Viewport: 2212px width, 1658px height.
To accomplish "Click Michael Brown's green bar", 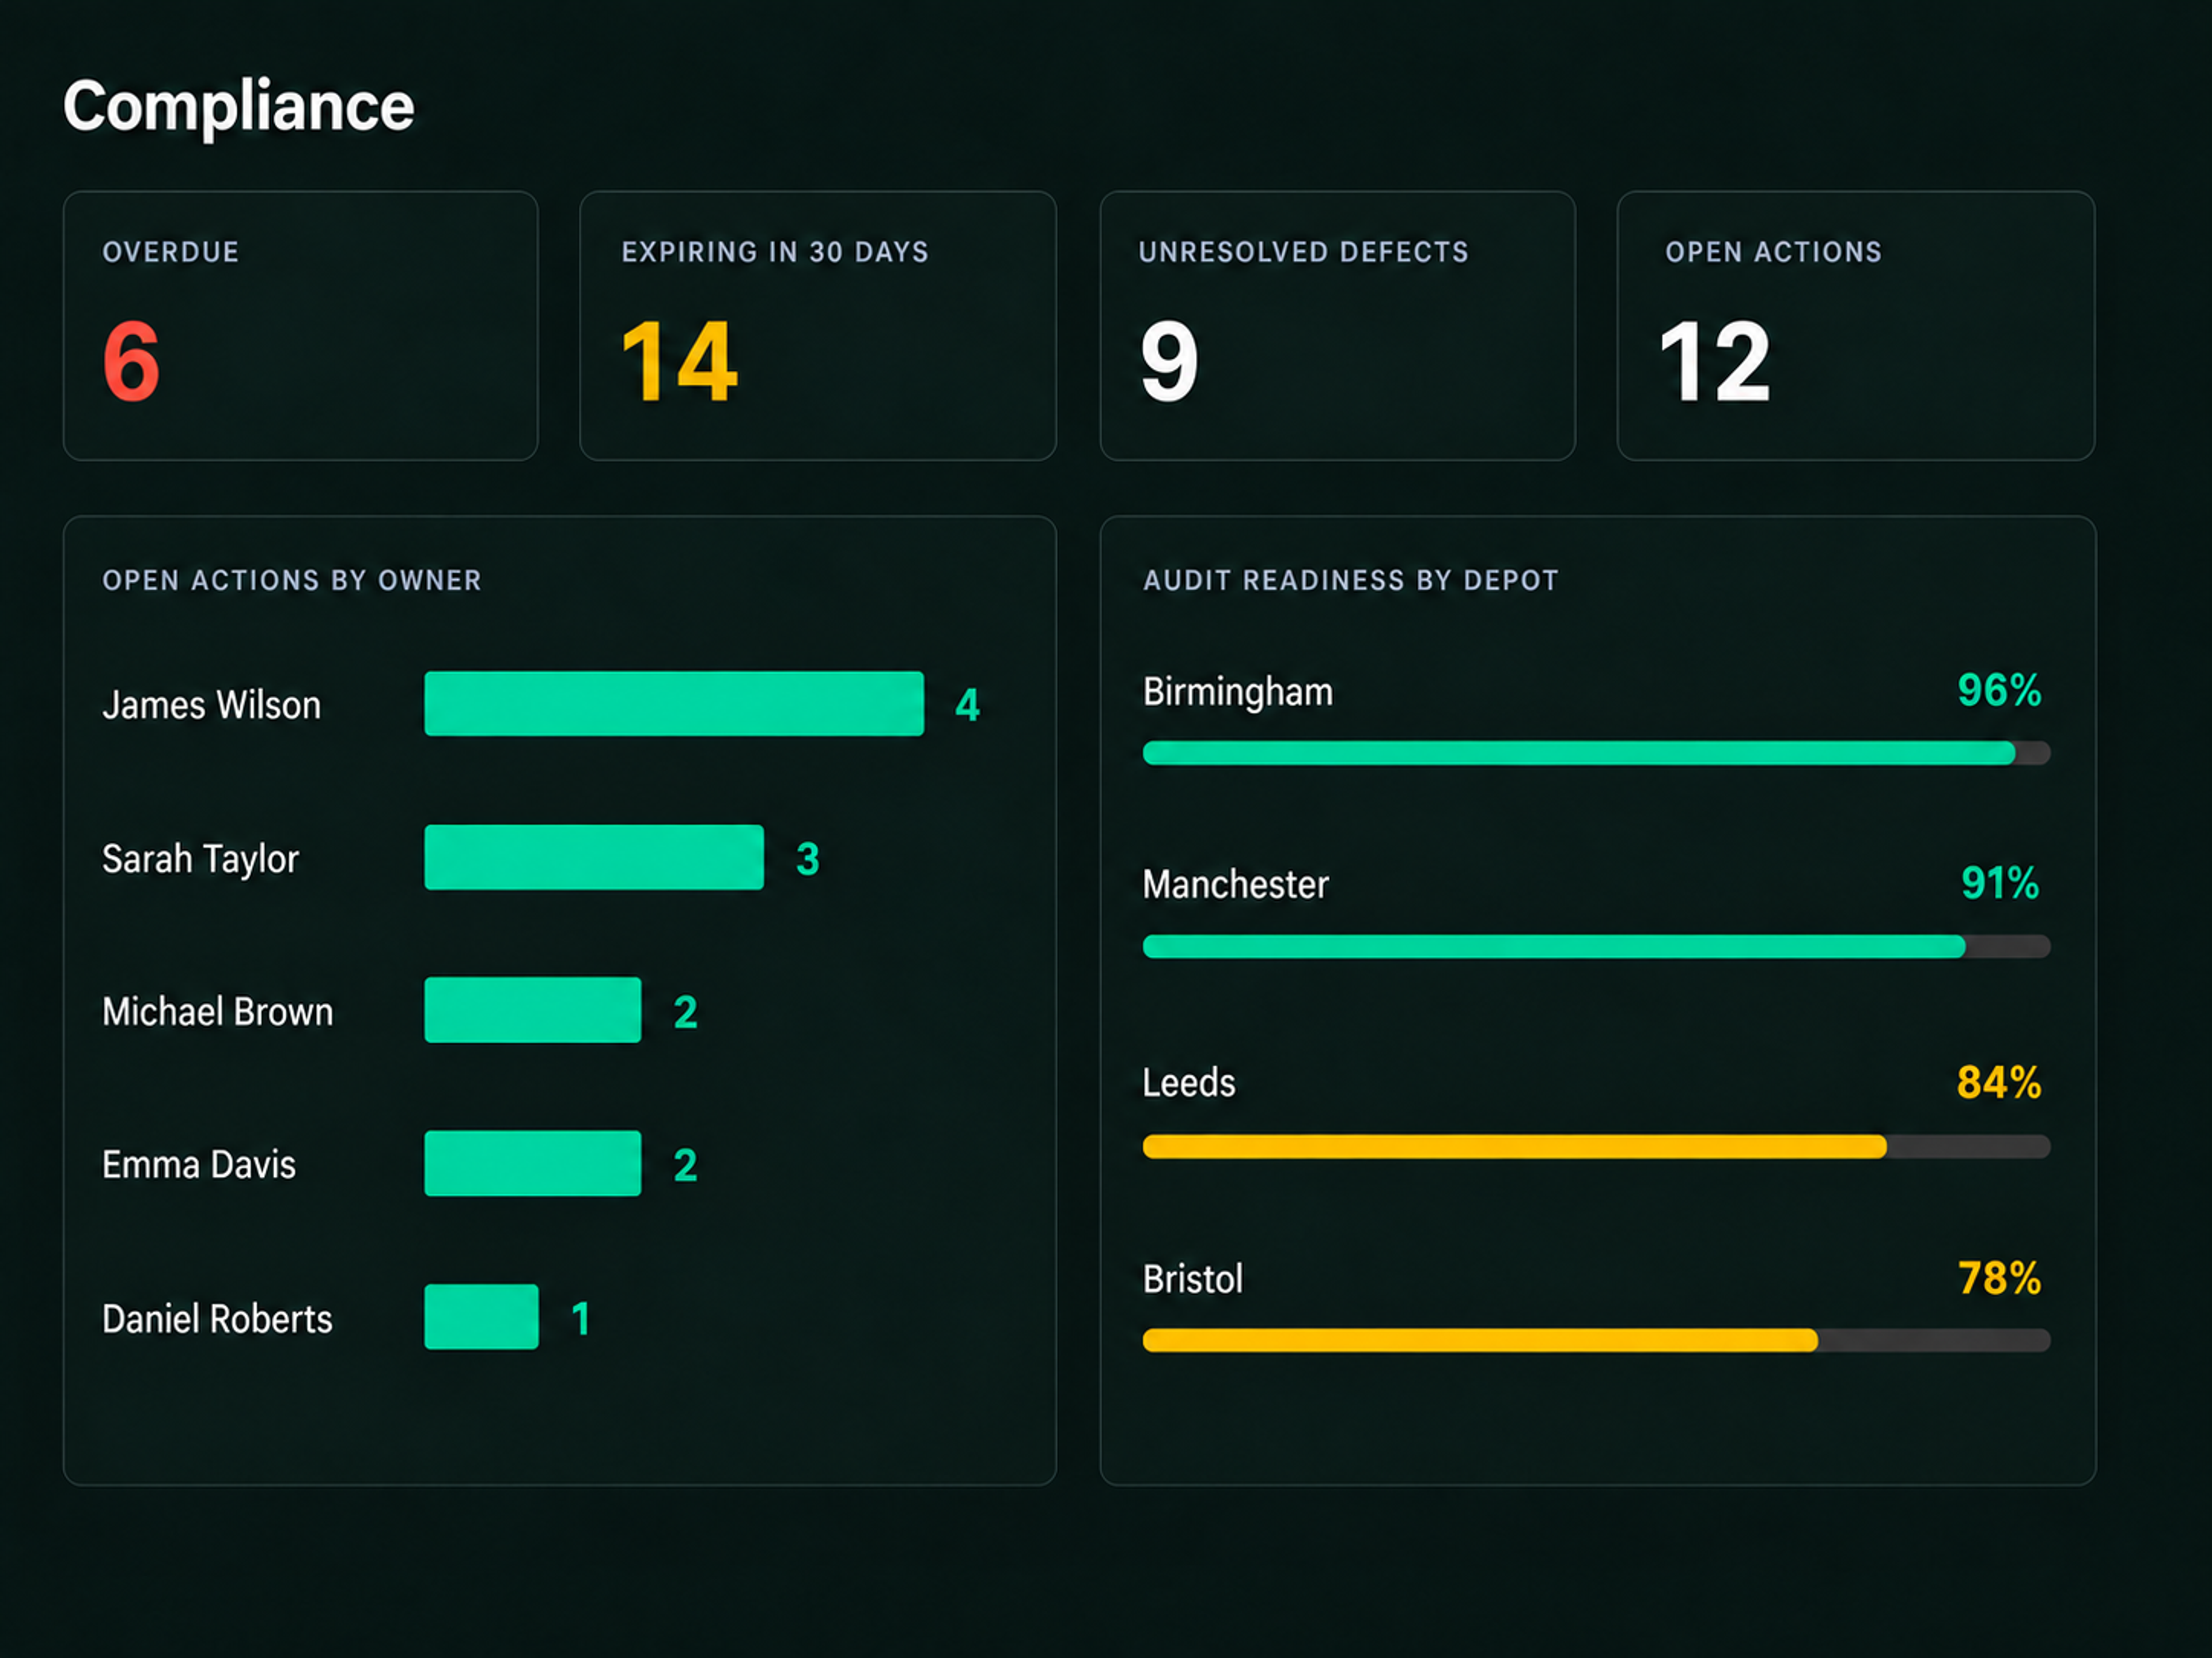I will tap(533, 1009).
